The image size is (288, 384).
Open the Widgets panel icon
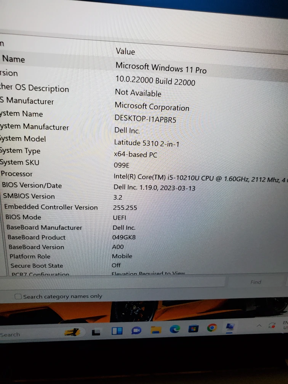(x=117, y=331)
